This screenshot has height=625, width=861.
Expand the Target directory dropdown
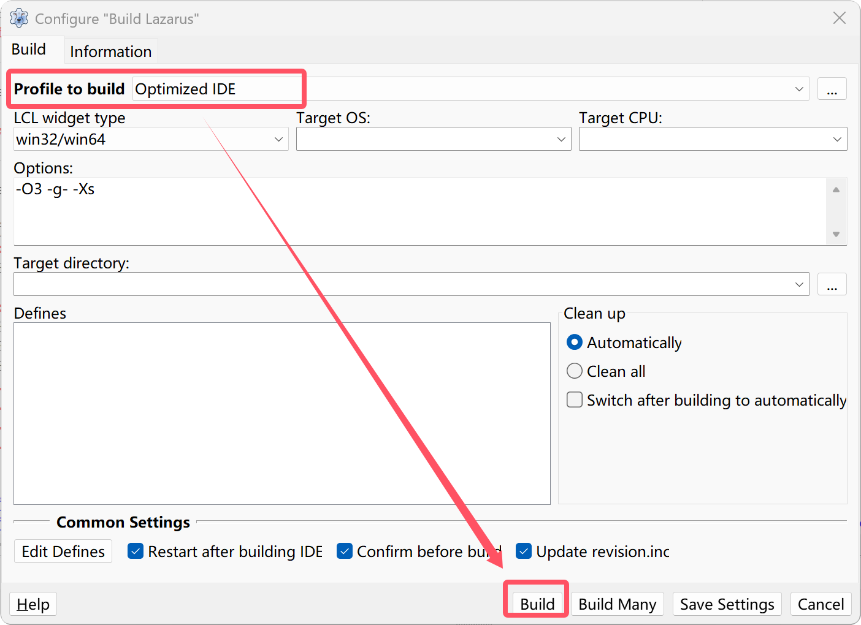point(799,284)
